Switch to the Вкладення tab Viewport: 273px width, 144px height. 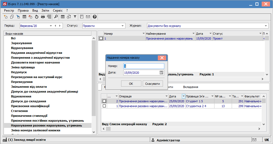(x=190, y=87)
